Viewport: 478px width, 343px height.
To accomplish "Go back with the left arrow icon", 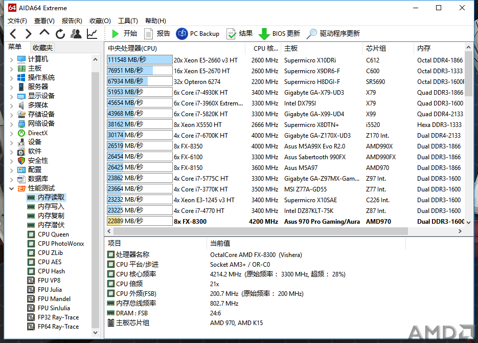I will (13, 34).
